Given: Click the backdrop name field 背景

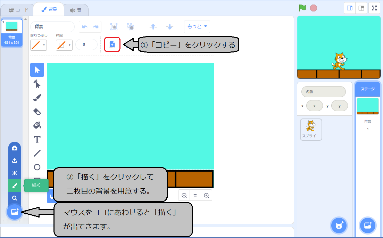Looking at the screenshot, I should click(52, 27).
